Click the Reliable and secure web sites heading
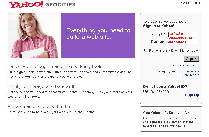209x137 pixels. coord(40,106)
